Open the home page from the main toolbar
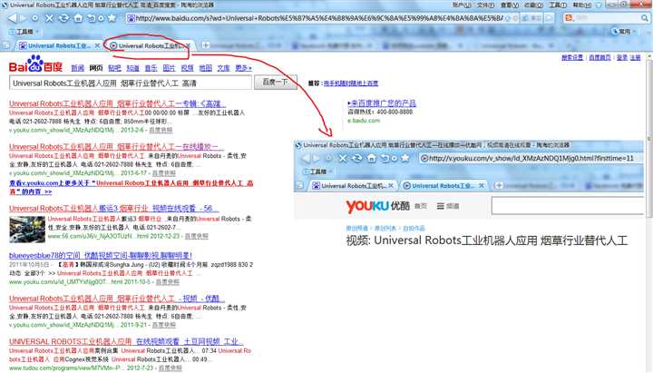Screen dimensions: 653x373 pyautogui.click(x=78, y=18)
